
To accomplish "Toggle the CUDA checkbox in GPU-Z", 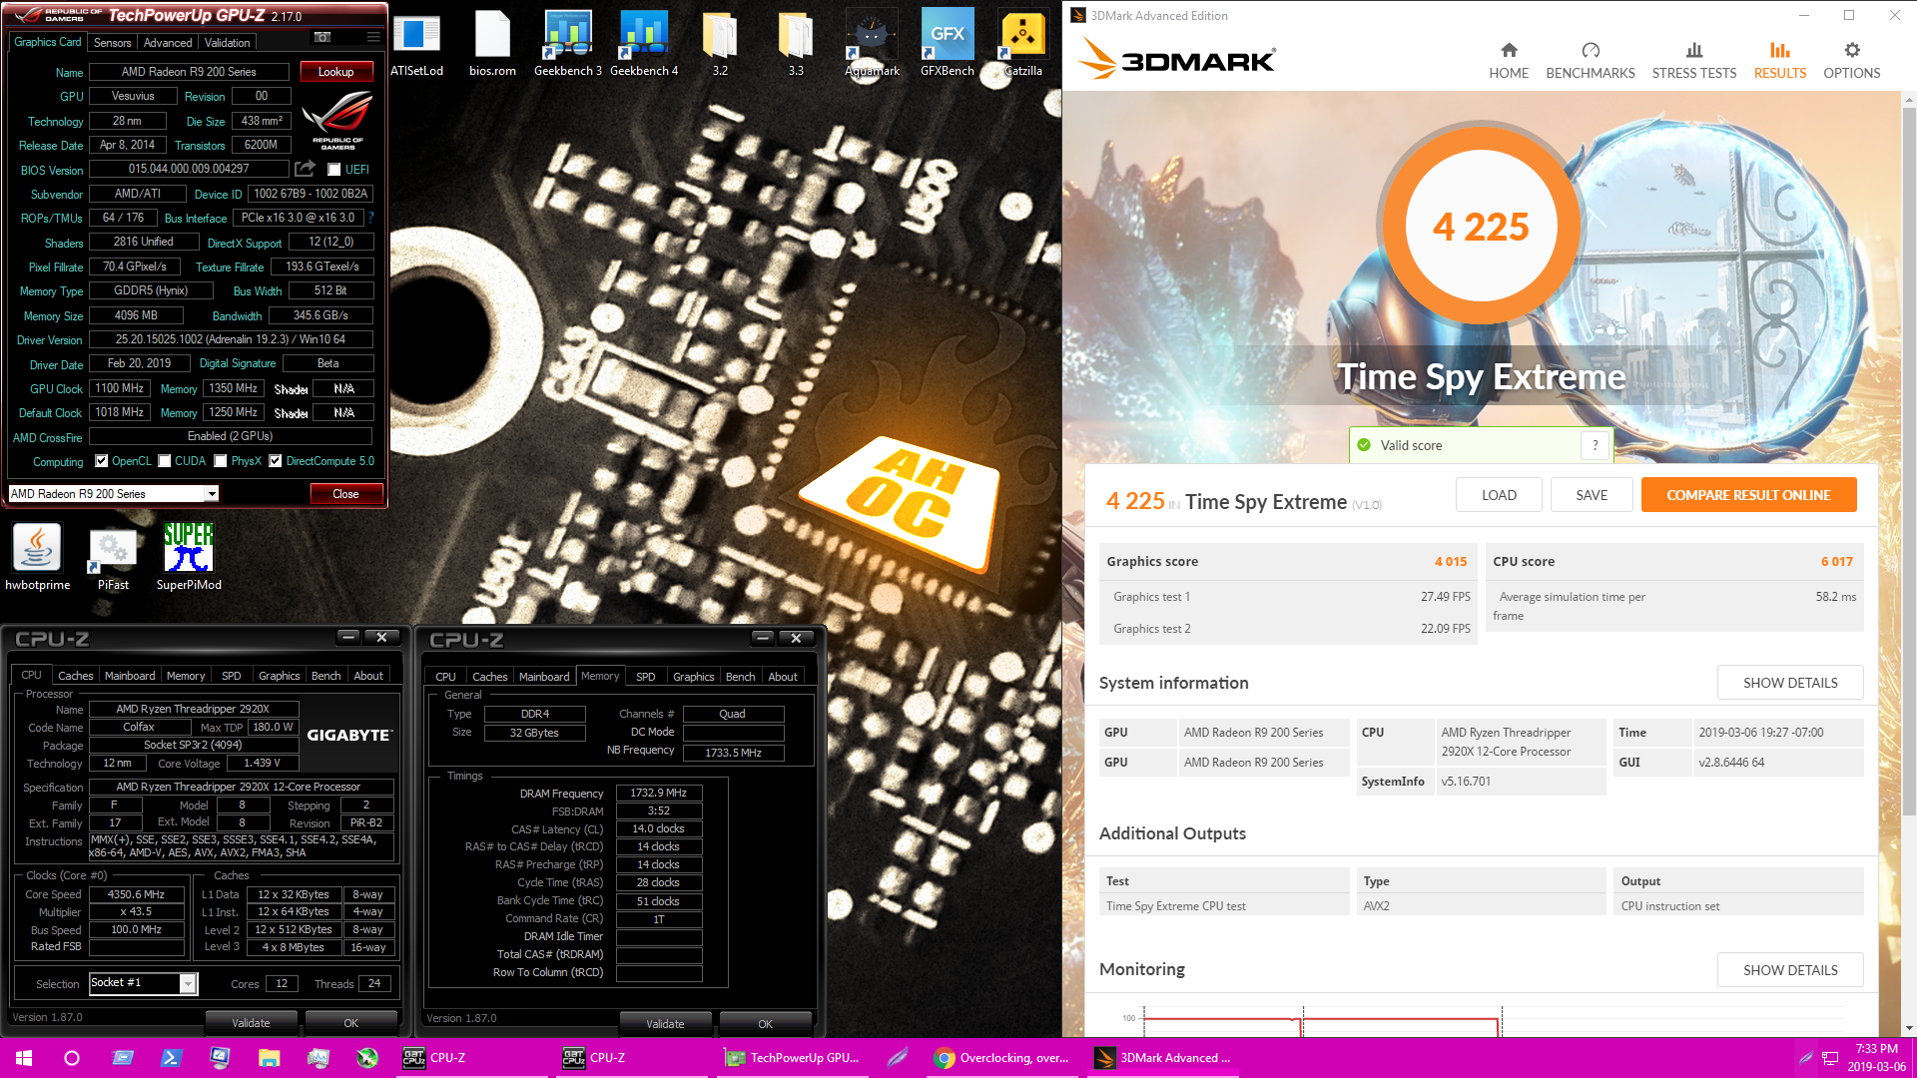I will coord(165,461).
